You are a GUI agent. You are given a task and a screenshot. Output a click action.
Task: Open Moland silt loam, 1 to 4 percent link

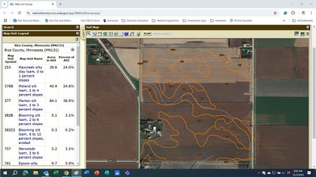[30, 90]
